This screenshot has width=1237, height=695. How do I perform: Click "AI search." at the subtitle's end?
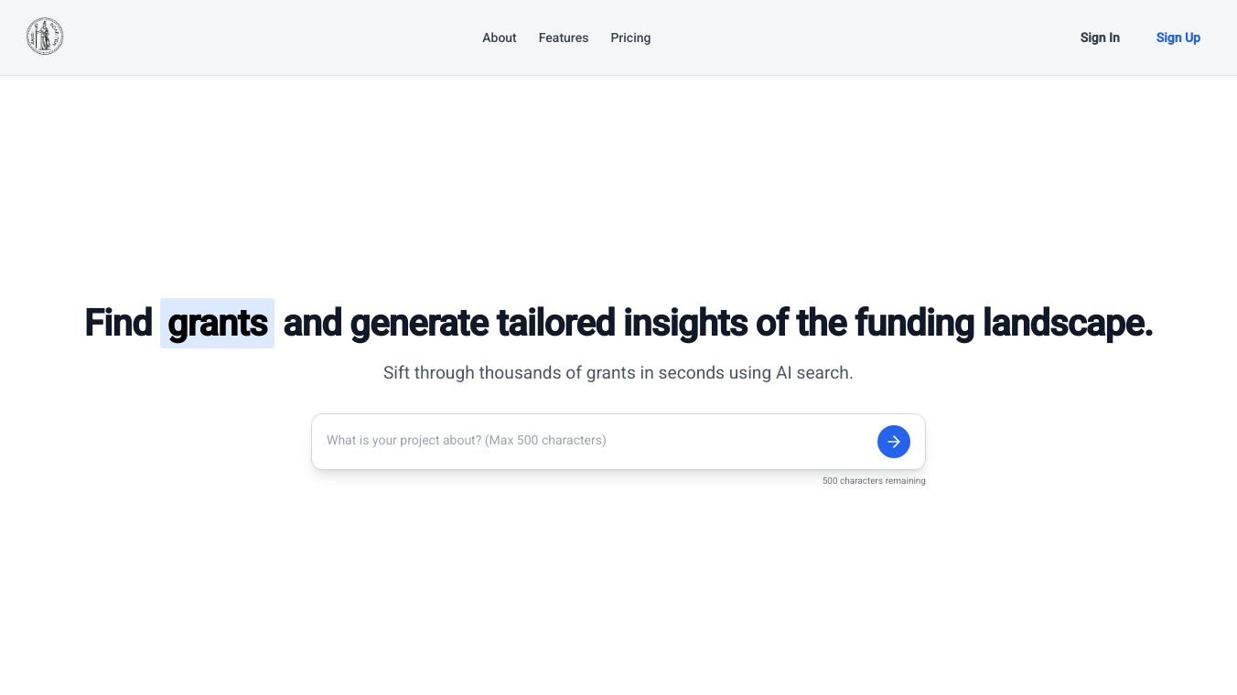814,373
